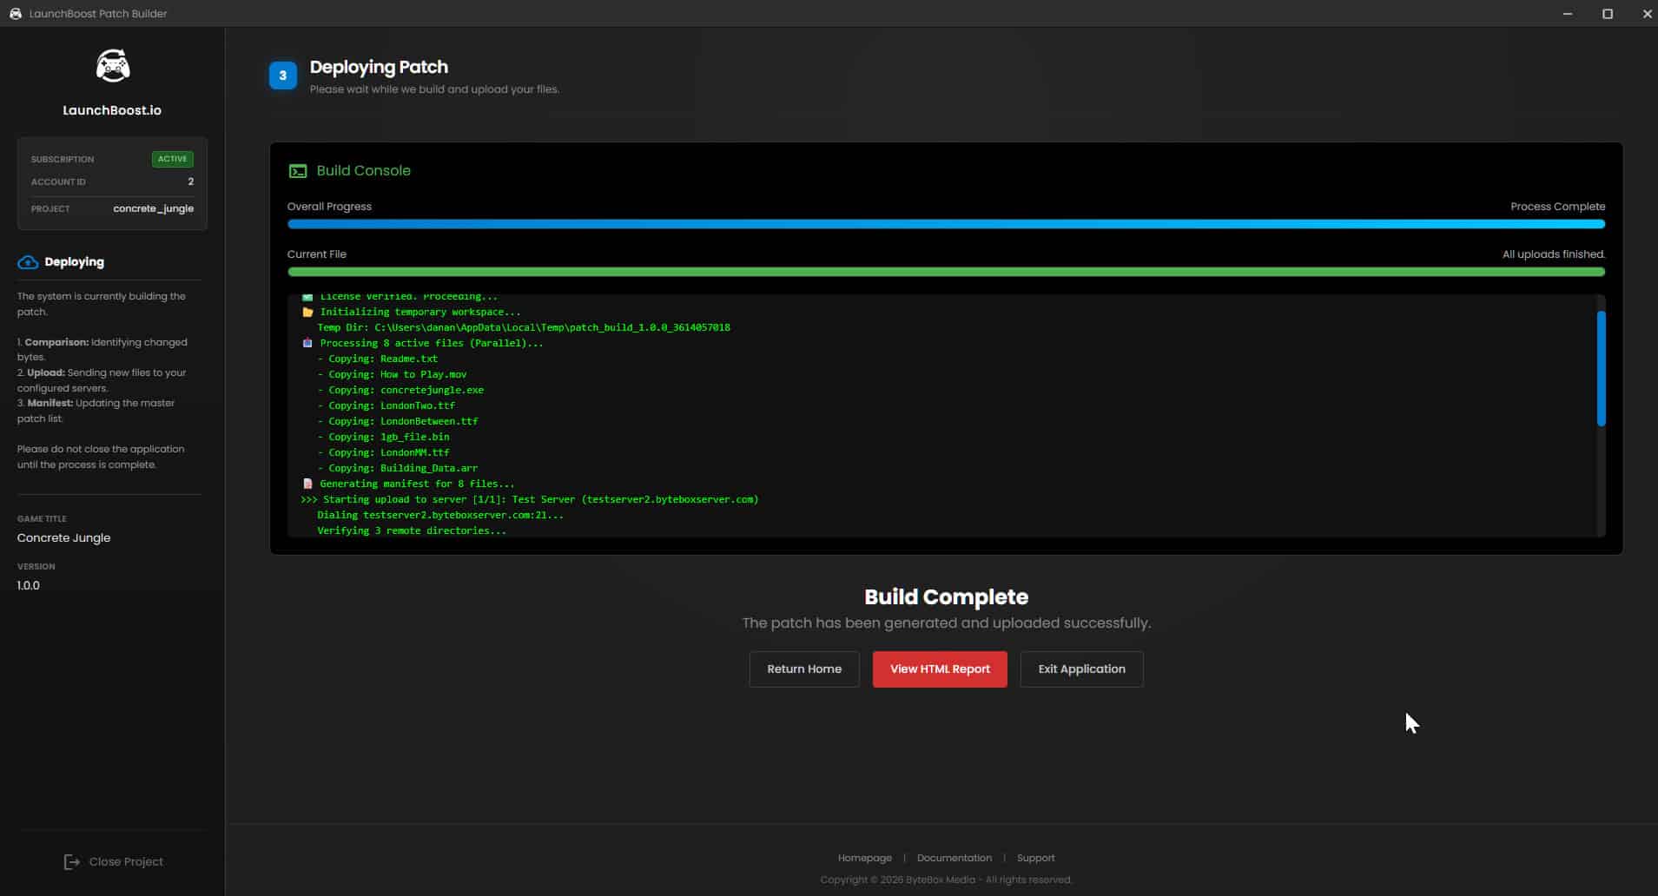The width and height of the screenshot is (1658, 896).
Task: Open the Support footer link
Action: [x=1035, y=858]
